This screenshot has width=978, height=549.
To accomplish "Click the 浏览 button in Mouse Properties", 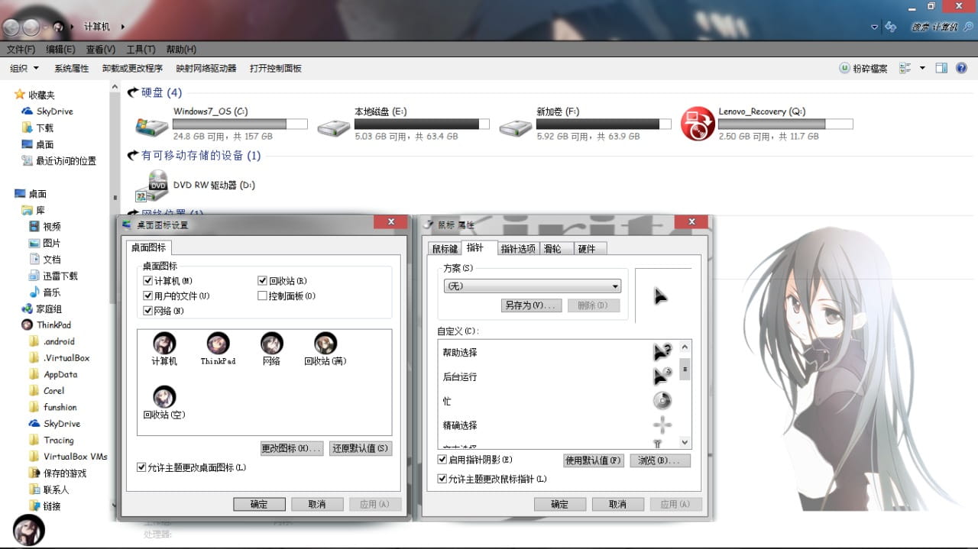I will click(x=660, y=460).
